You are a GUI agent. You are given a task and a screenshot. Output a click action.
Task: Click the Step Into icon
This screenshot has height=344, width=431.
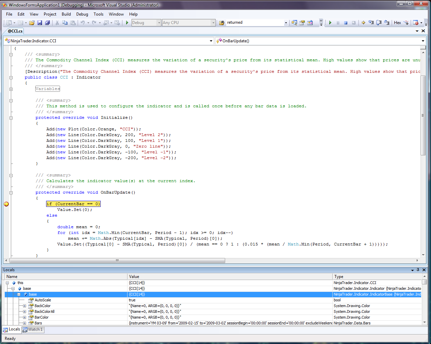(371, 23)
